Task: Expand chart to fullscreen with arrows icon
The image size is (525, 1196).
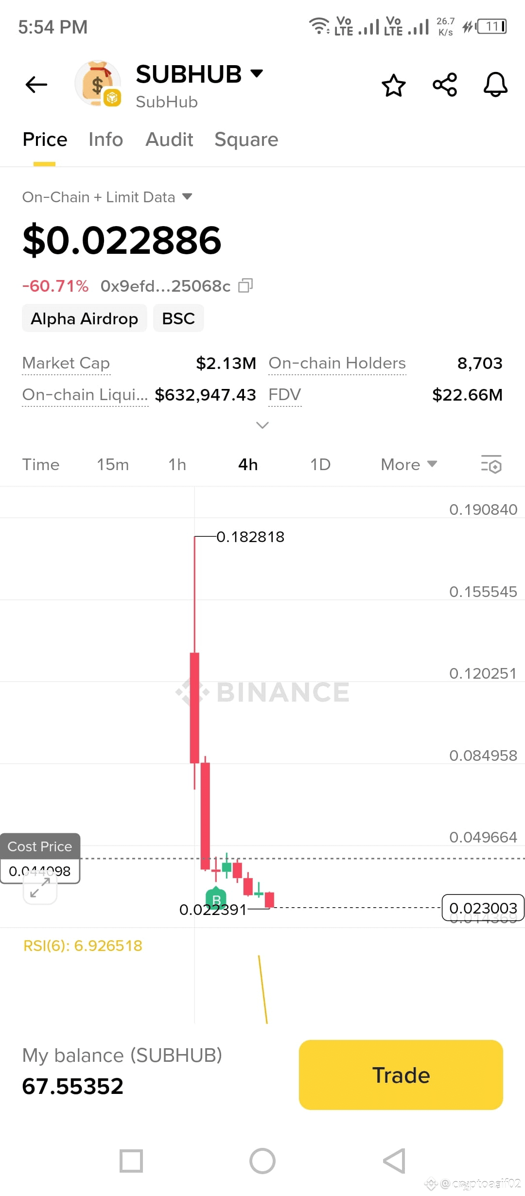Action: tap(40, 888)
